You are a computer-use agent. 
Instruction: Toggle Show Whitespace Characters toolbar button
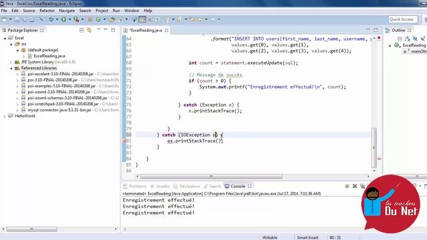pyautogui.click(x=157, y=19)
